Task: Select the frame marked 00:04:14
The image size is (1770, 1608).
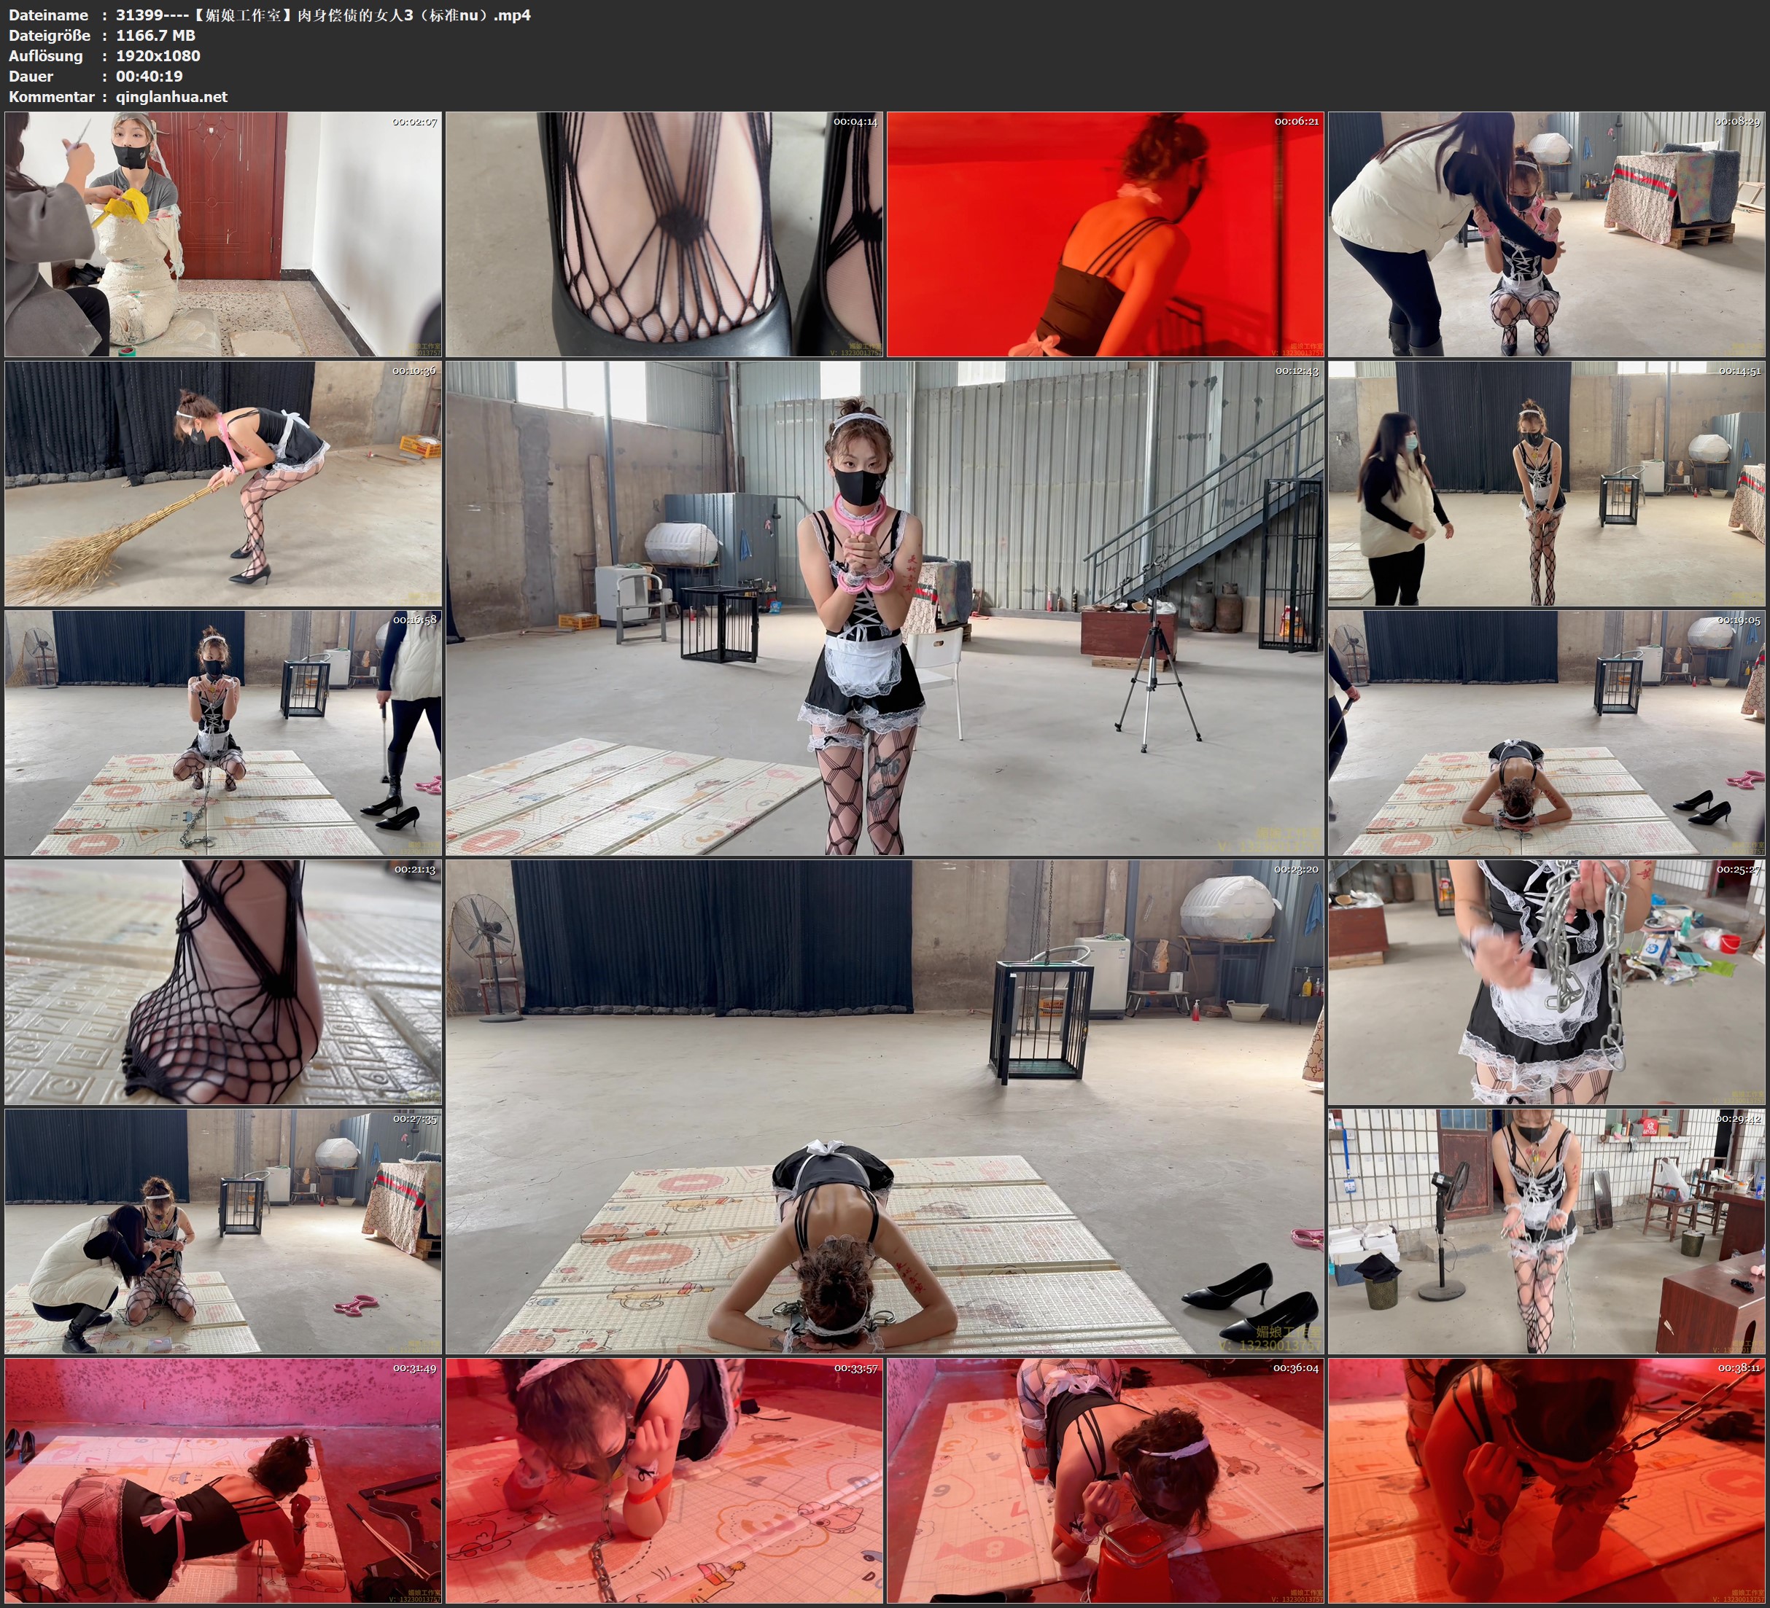Action: pos(664,233)
